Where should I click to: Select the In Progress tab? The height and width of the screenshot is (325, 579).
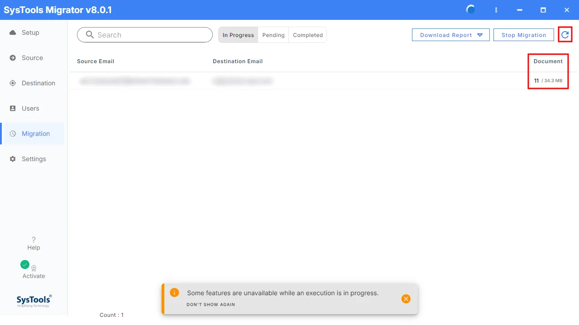238,35
